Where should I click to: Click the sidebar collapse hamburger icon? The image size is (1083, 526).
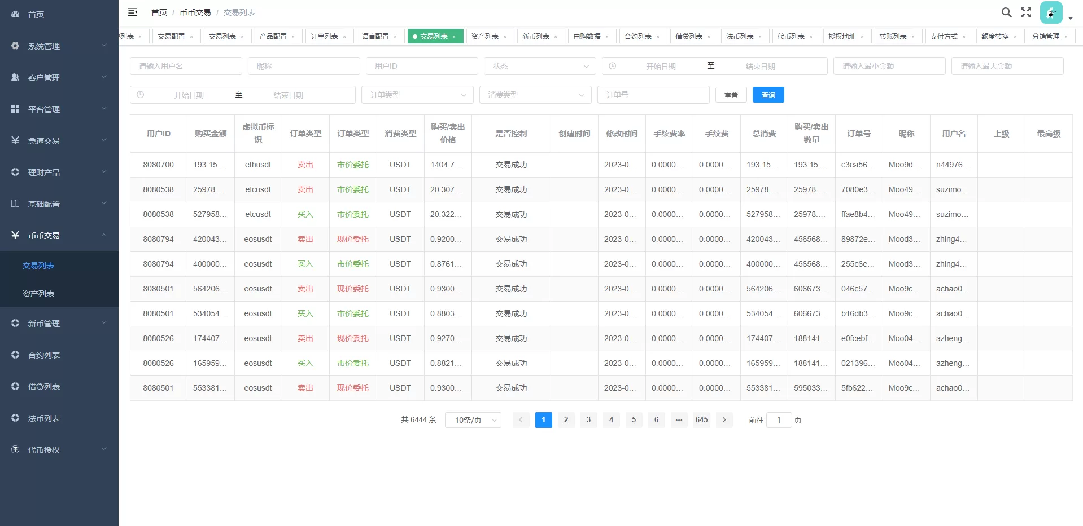(x=133, y=12)
